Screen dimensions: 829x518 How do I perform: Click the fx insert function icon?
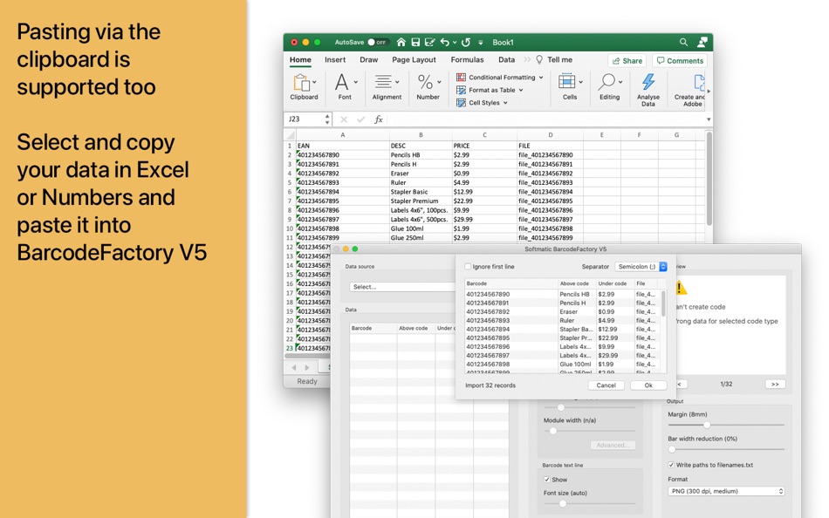[x=379, y=119]
